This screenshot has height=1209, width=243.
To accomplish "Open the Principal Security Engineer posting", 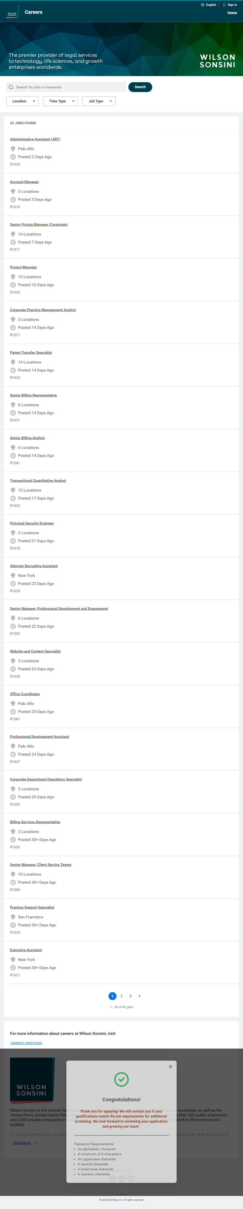I will coord(32,523).
